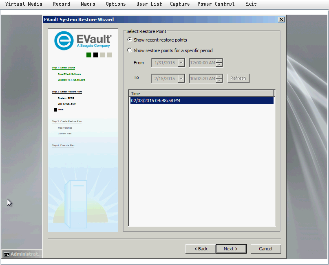The image size is (329, 265).
Task: Go to the previous step with Back
Action: (201, 249)
